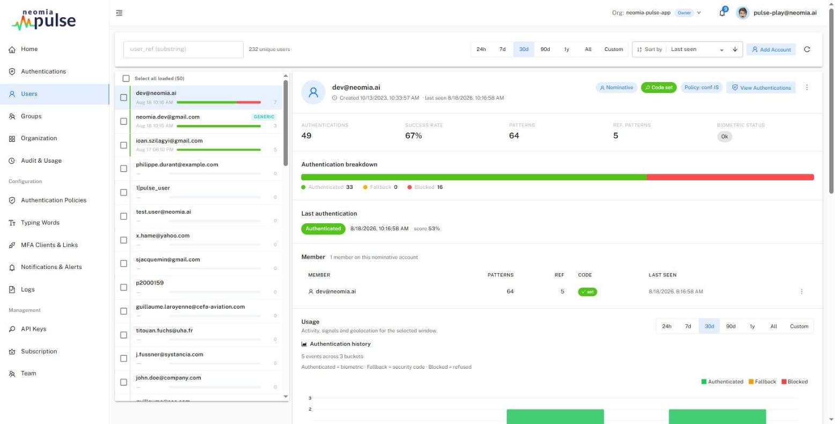Click the Code set badge
This screenshot has height=424, width=835.
point(658,87)
